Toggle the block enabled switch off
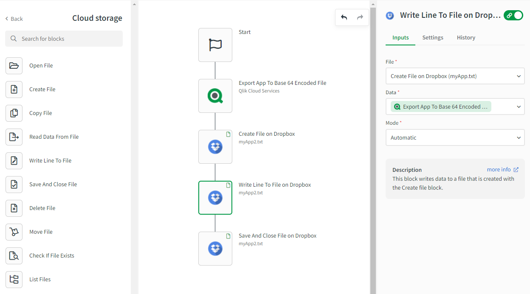 click(513, 15)
